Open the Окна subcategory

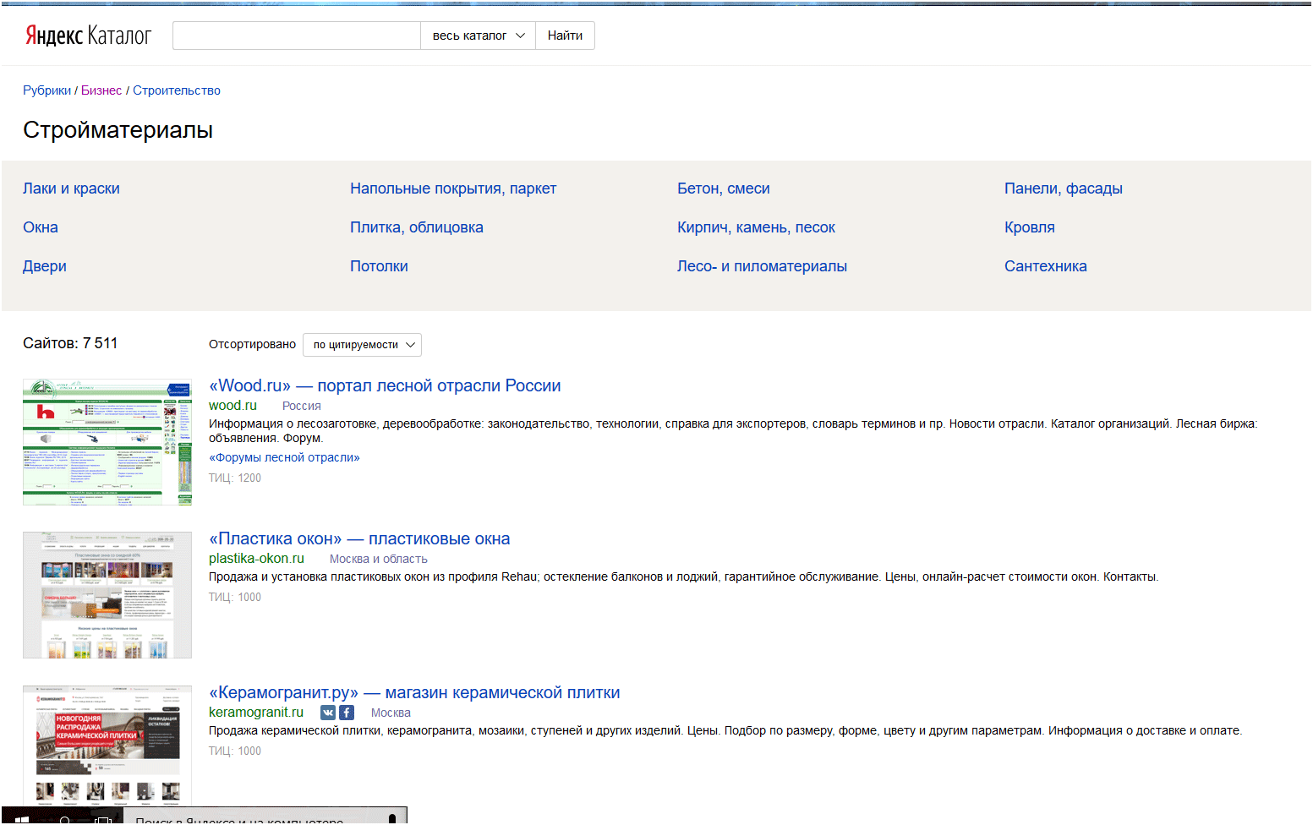pos(41,227)
